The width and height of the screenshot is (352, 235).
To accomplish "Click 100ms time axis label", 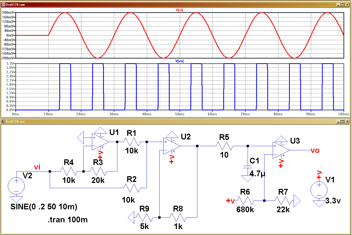I will tap(343, 114).
